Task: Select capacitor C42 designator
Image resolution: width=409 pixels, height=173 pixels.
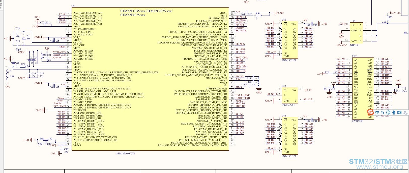Action: (x=333, y=89)
